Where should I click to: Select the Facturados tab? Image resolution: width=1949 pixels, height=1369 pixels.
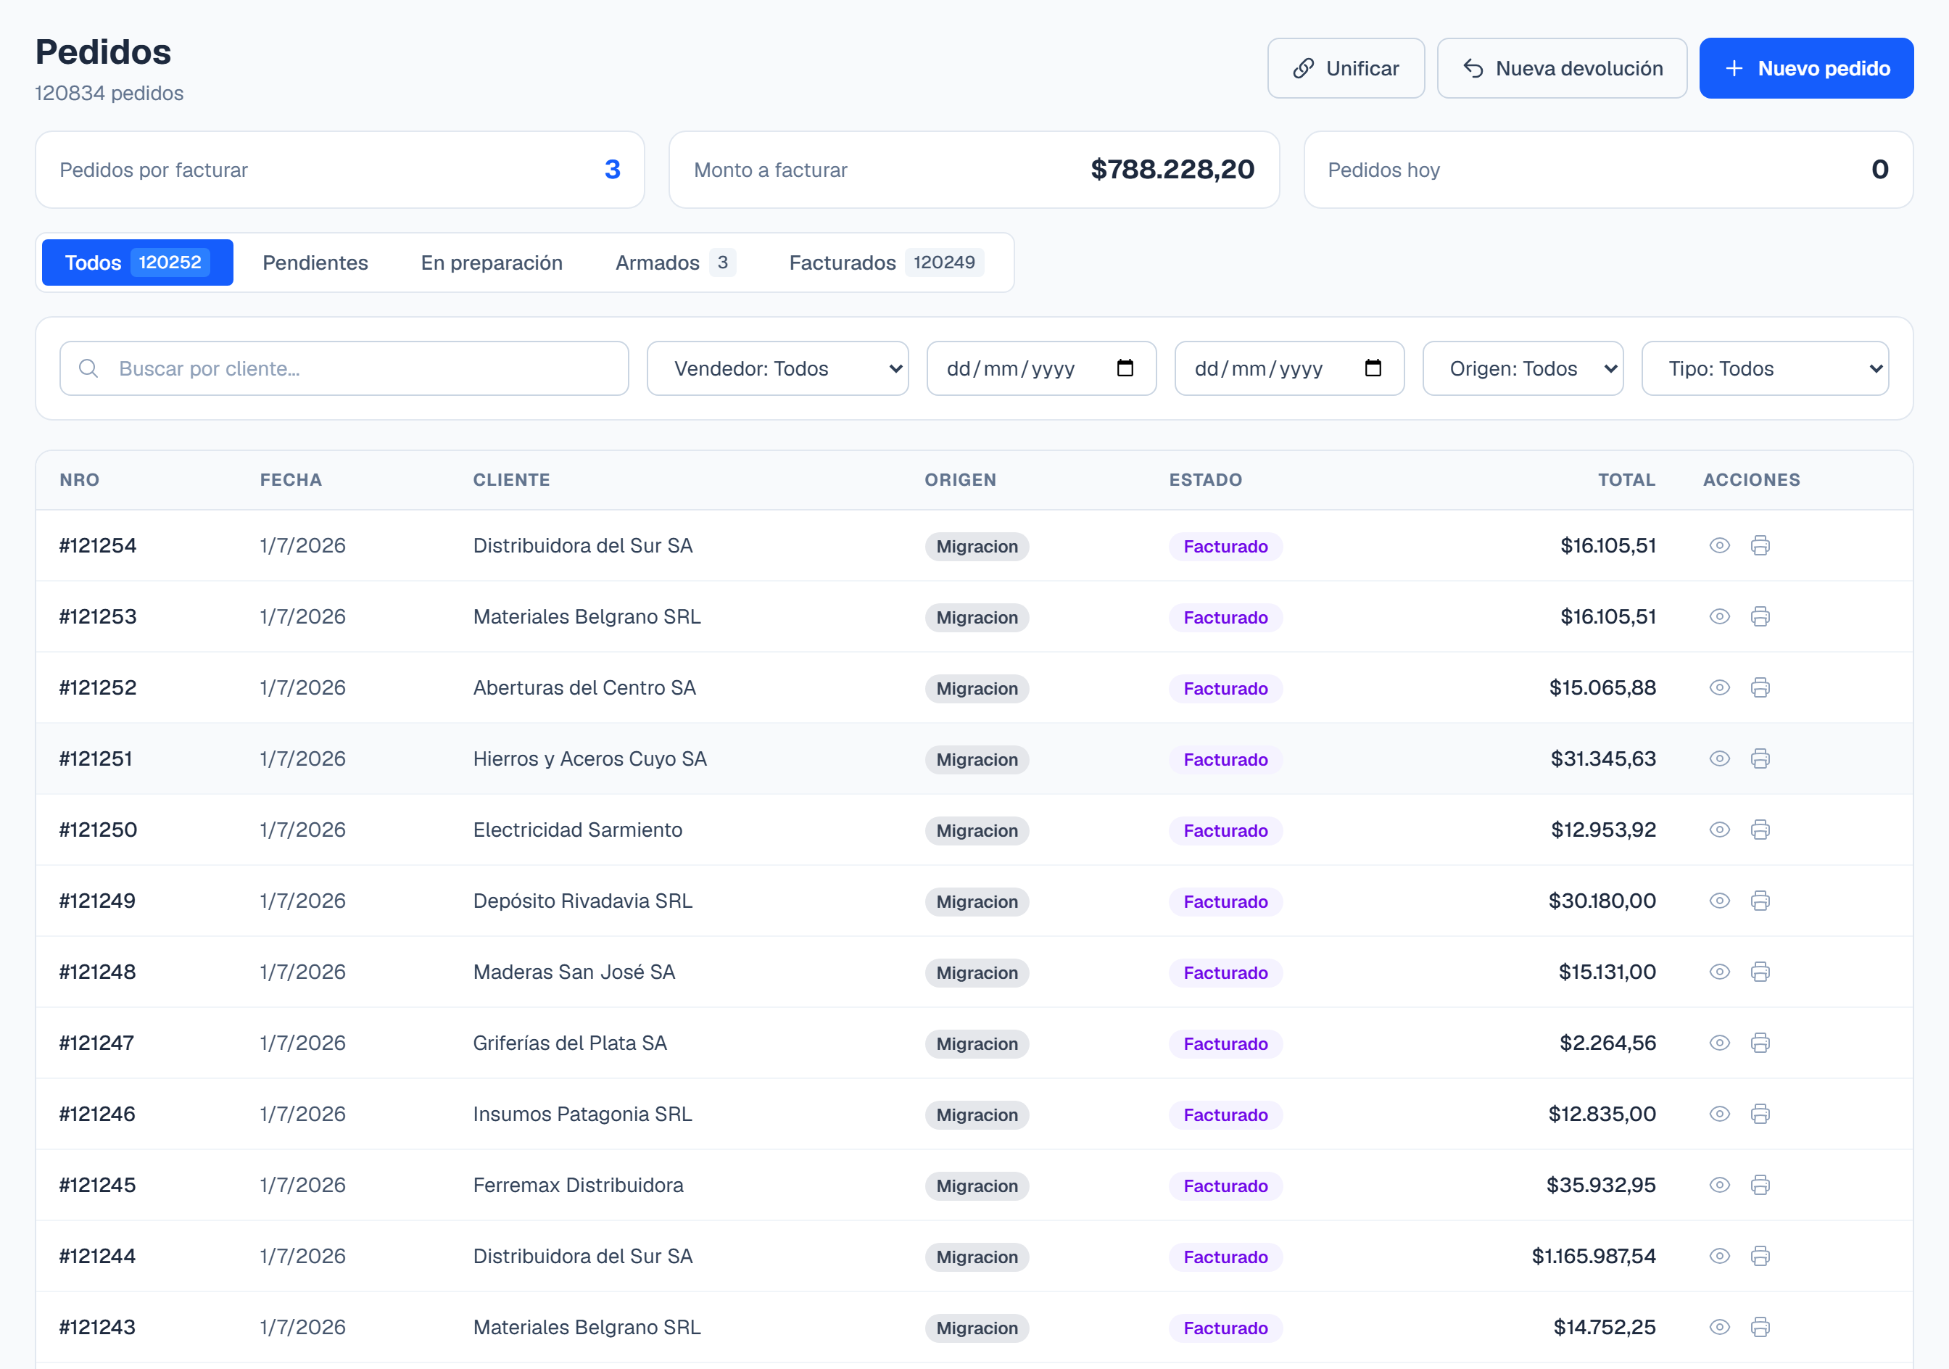[886, 263]
